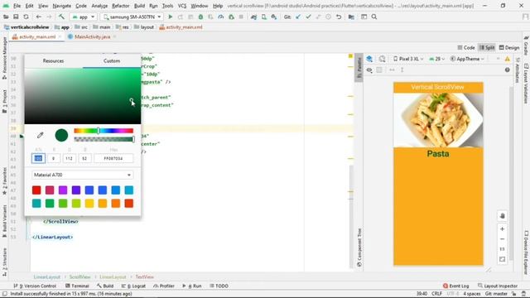Zoom in the preview with plus icon
530x298 pixels.
click(x=503, y=229)
